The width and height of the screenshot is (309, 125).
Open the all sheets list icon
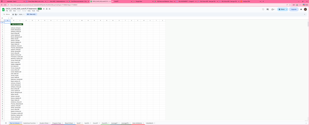6,123
